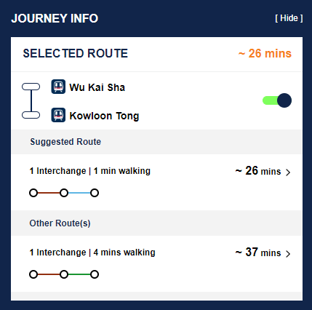Click the destination station marker pill
This screenshot has width=312, height=310.
pyautogui.click(x=31, y=115)
